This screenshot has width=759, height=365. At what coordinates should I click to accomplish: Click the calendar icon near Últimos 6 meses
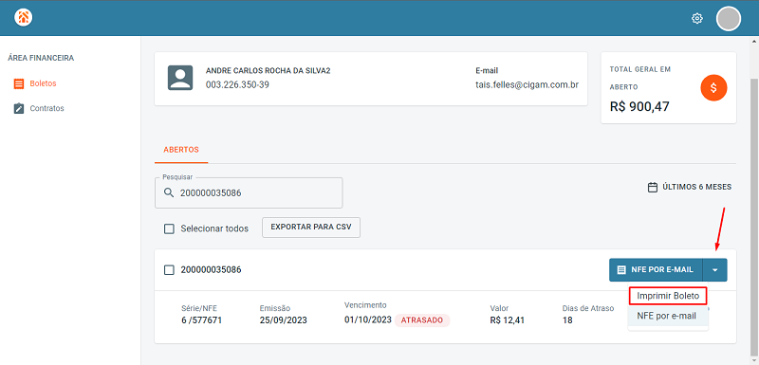[x=653, y=187]
